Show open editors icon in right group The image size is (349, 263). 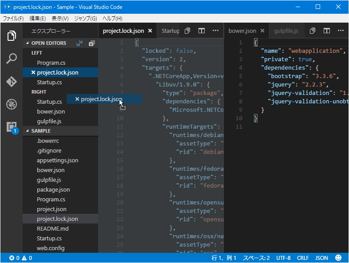point(313,31)
